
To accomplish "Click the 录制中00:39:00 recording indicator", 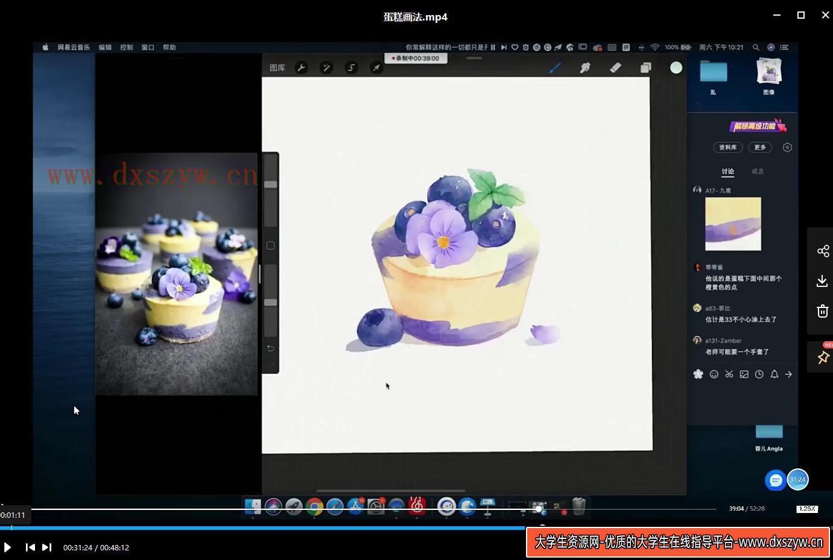I will [416, 58].
